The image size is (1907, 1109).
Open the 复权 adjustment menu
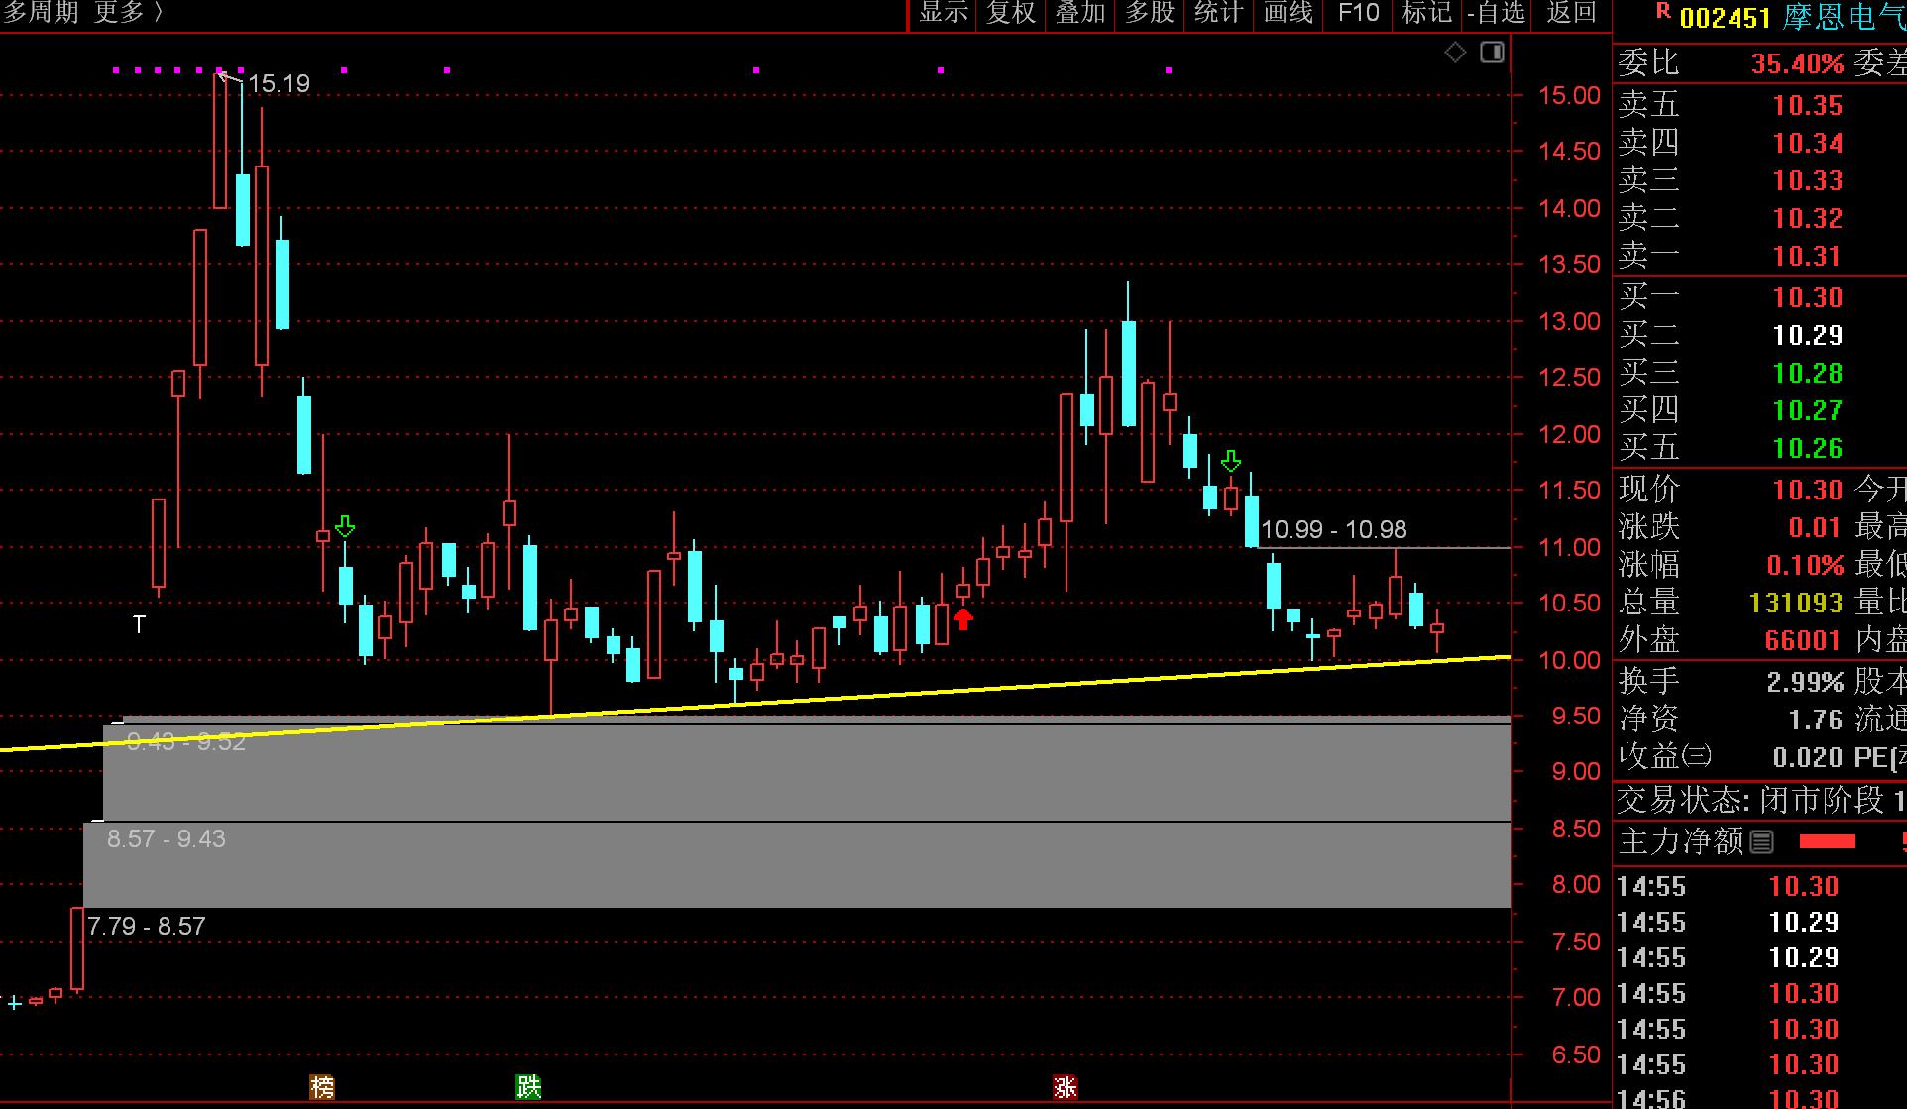(1011, 13)
